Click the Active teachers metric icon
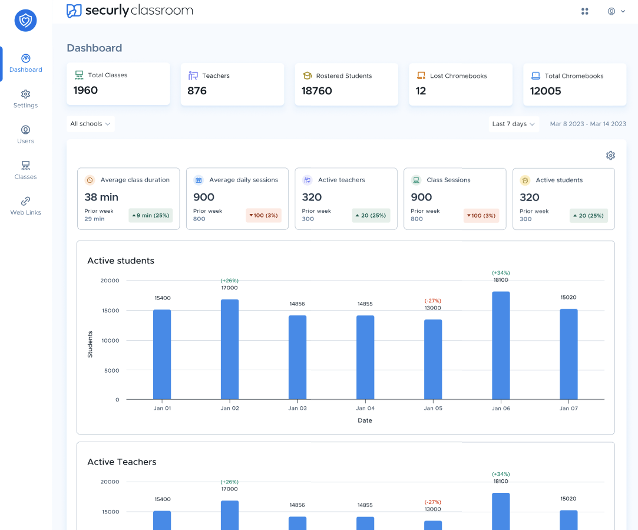This screenshot has width=638, height=530. click(x=307, y=180)
